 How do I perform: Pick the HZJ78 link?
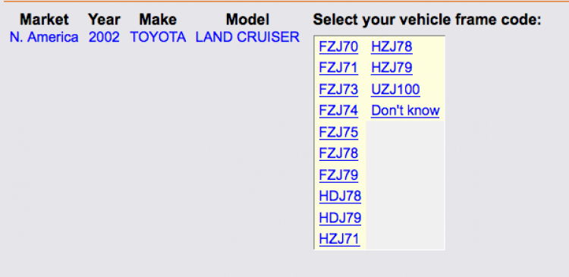[391, 47]
